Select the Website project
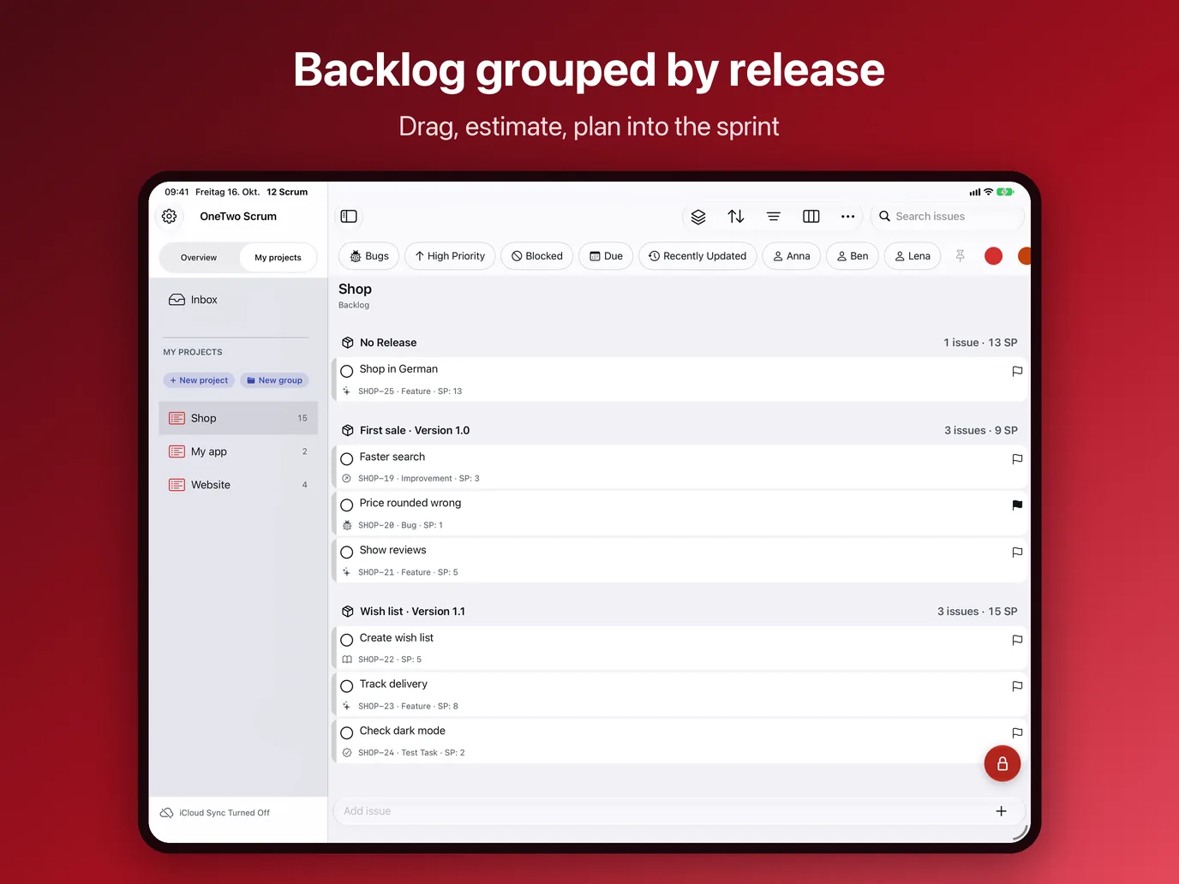Image resolution: width=1179 pixels, height=884 pixels. click(x=238, y=485)
